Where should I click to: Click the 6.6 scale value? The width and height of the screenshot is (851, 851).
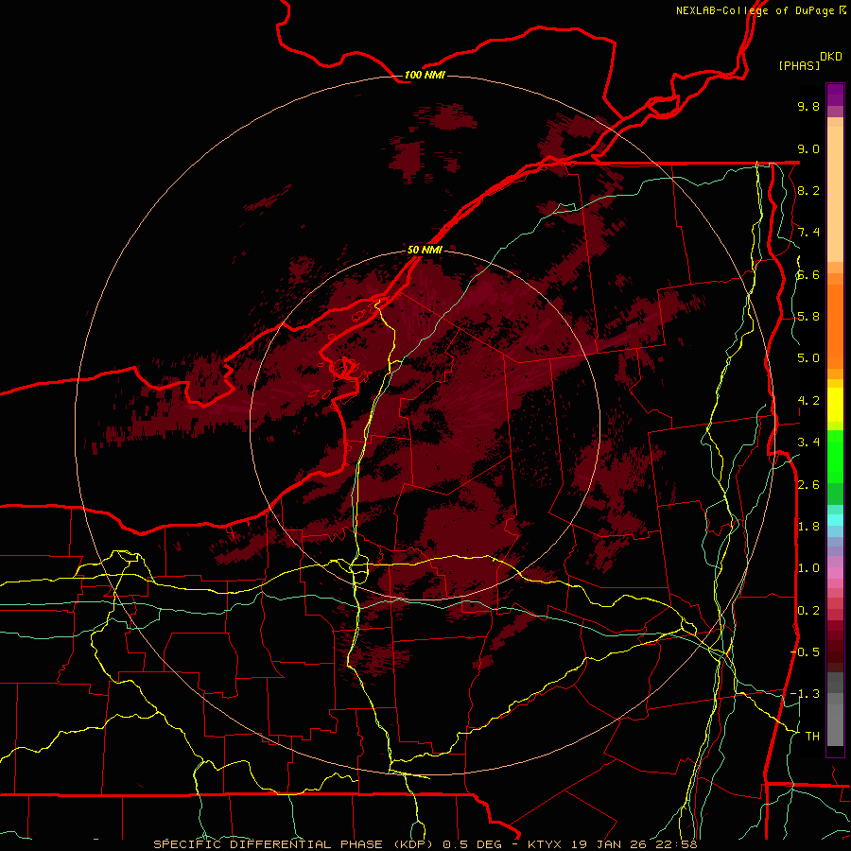[x=808, y=274]
